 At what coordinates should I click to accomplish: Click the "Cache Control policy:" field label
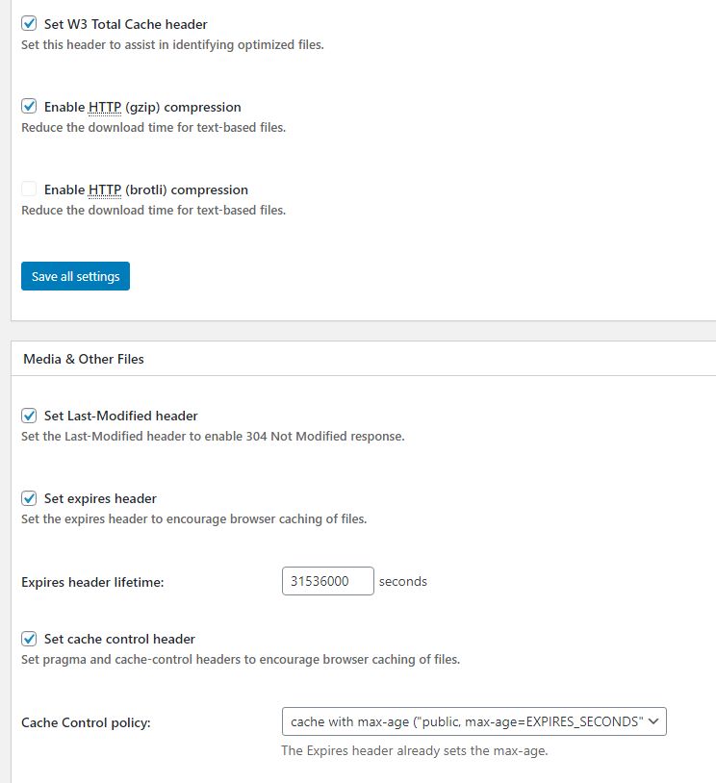coord(86,722)
